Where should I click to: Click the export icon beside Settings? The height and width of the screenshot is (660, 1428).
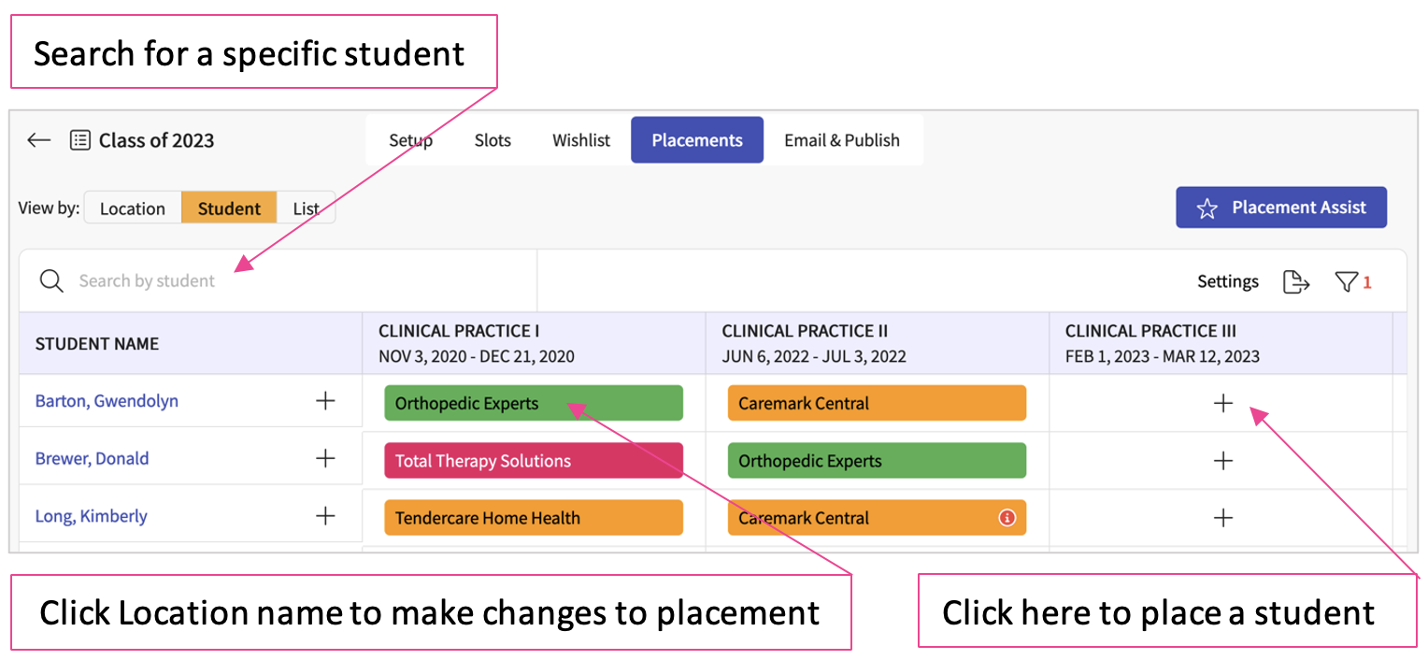[x=1295, y=281]
